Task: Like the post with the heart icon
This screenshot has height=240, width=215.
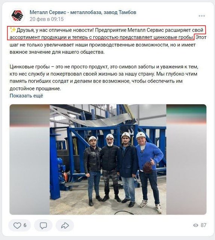Action: click(x=17, y=225)
